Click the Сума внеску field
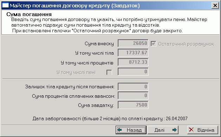Viewport: 221px width, 137px height. (x=133, y=43)
